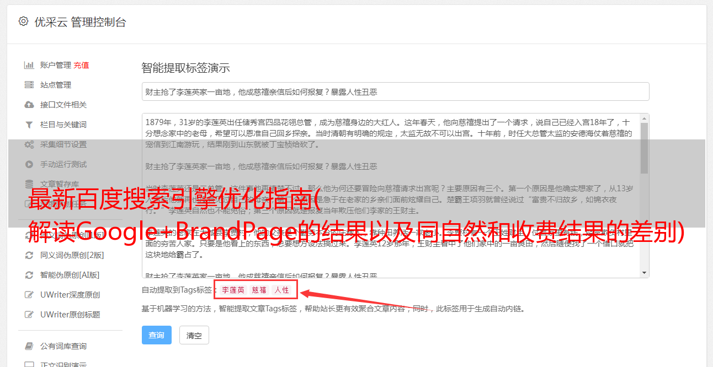Viewport: 713px width, 367px height.
Task: Click the edit icon for UWriter深度原创
Action: coord(29,295)
